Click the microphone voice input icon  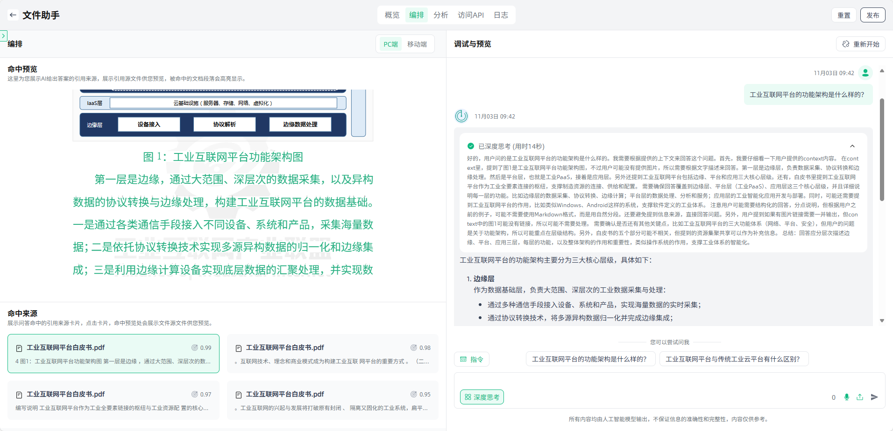(846, 397)
